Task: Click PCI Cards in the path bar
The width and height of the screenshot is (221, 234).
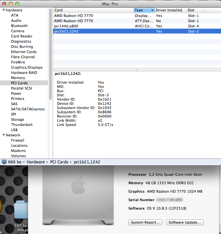Action: (x=59, y=162)
